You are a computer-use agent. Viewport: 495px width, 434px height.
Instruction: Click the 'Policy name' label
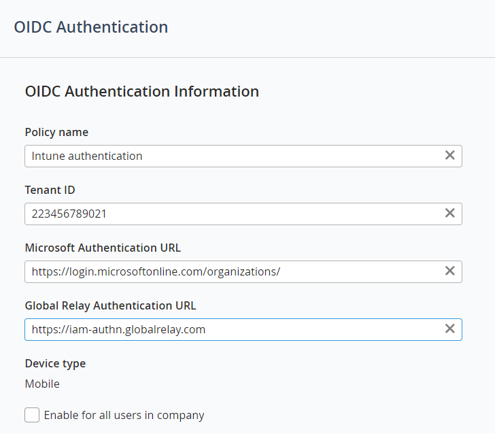(56, 132)
